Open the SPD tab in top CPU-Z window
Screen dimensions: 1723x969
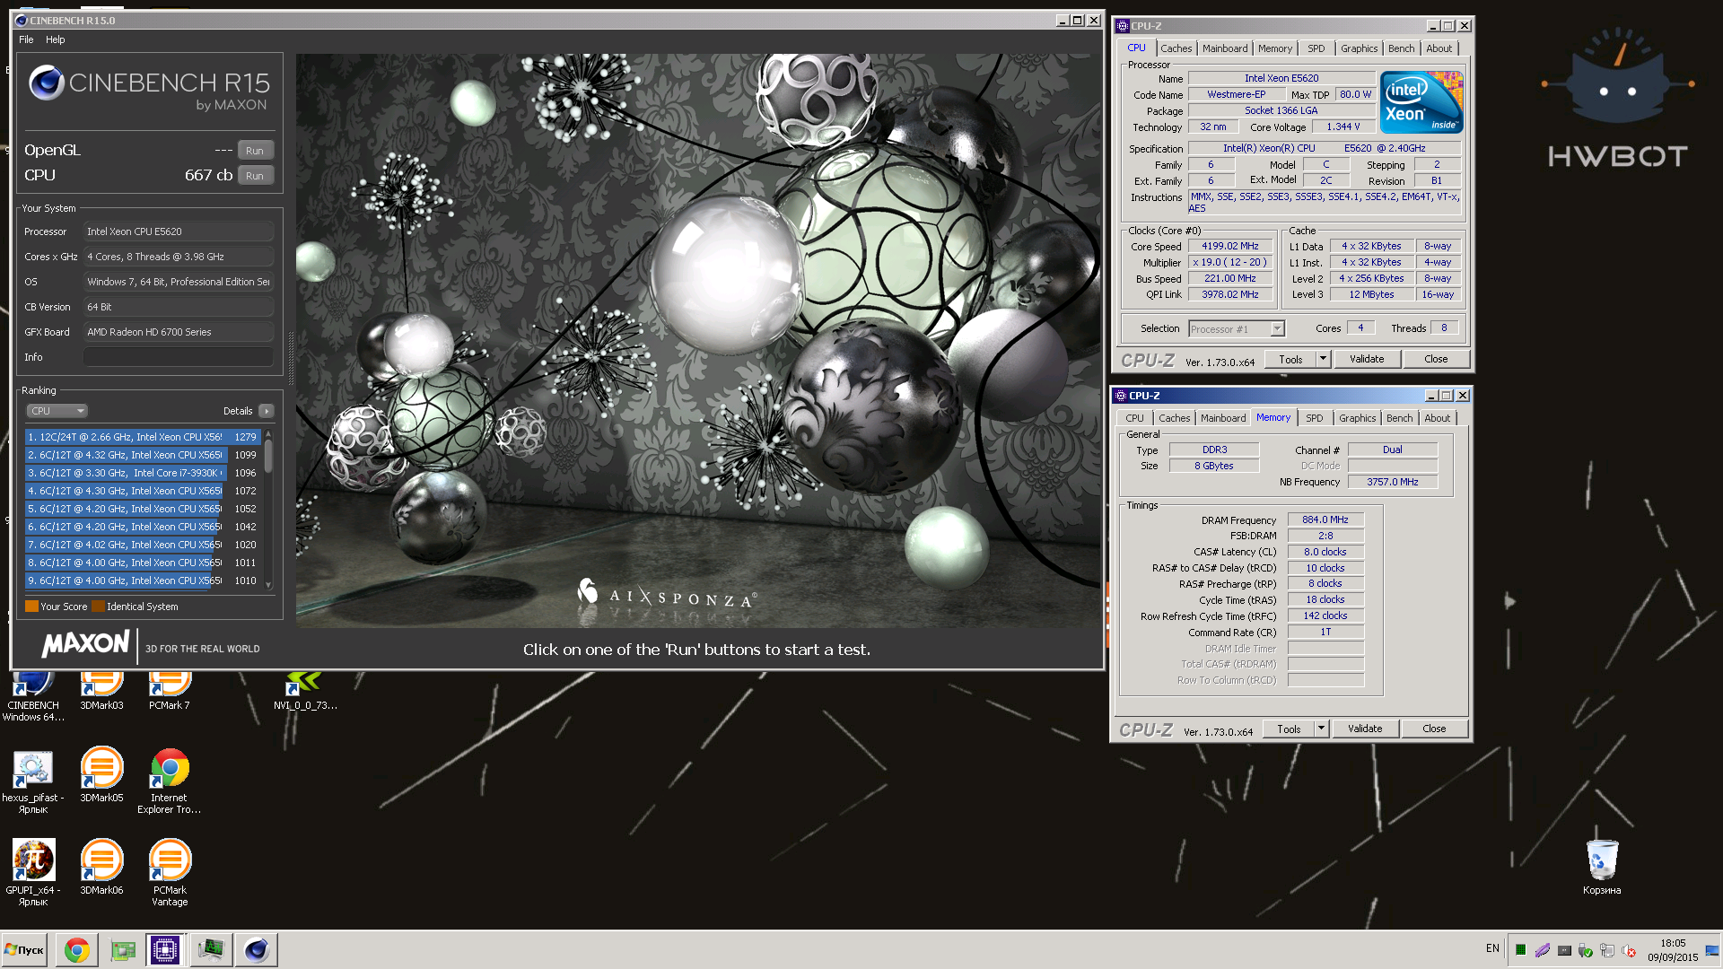(x=1316, y=48)
